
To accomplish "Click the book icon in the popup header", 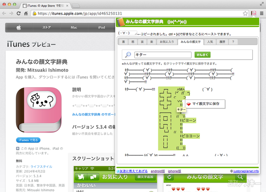I will [x=121, y=22].
